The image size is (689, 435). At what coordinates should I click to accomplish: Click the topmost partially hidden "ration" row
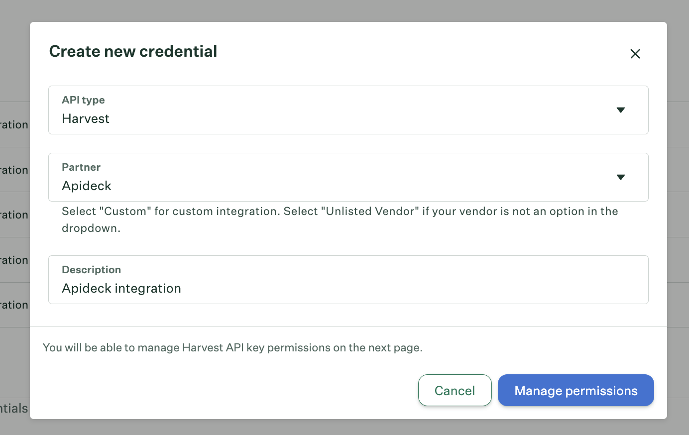point(14,124)
